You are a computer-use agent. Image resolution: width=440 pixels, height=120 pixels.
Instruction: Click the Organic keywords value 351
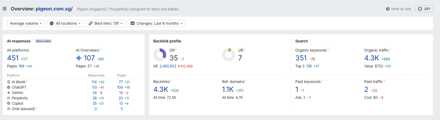point(301,58)
